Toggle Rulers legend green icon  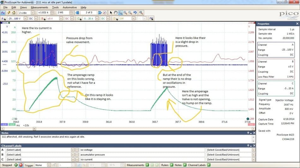pos(171,165)
